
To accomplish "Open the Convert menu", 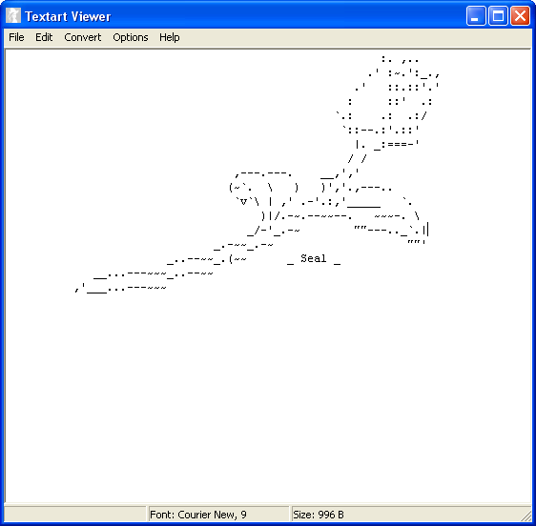I will coord(82,37).
